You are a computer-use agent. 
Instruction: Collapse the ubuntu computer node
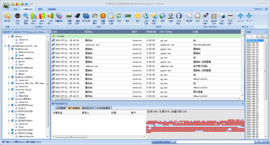[9, 36]
